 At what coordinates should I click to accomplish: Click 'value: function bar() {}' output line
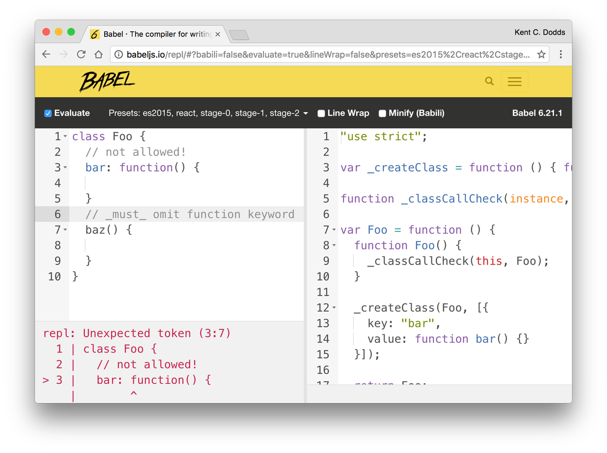[448, 339]
